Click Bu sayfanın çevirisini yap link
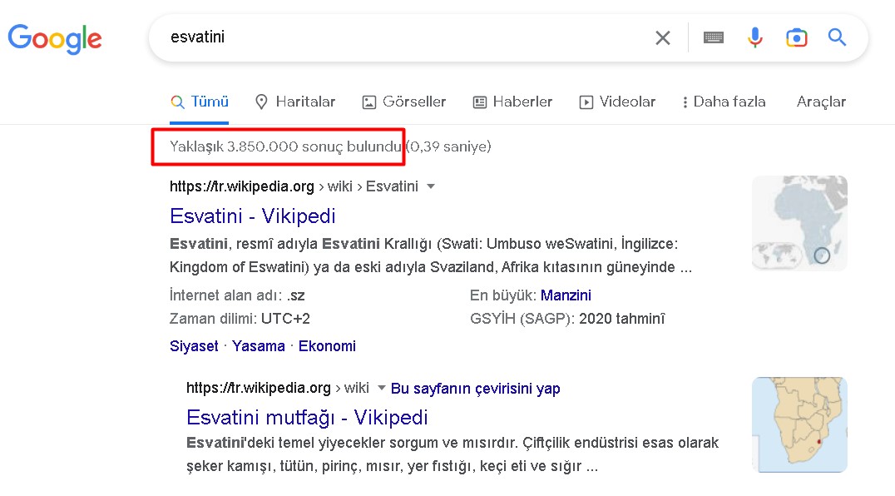Viewport: 895px width, 496px height. [x=476, y=389]
